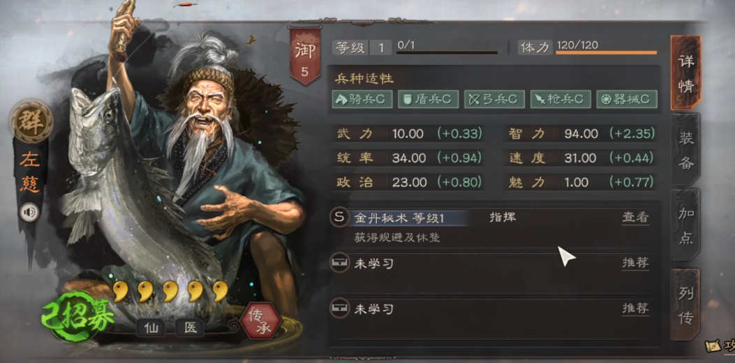This screenshot has width=735, height=363.
Task: Switch to the 装备 equipment tab
Action: (x=685, y=150)
